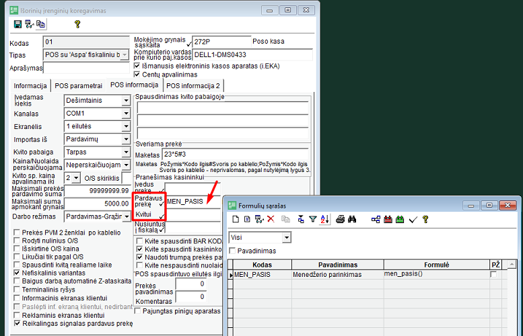The image size is (523, 336).
Task: Enable Terminalinis ryšys checkbox
Action: [x=17, y=290]
